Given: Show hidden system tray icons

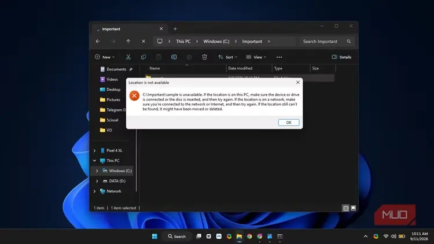Looking at the screenshot, I should [x=366, y=236].
